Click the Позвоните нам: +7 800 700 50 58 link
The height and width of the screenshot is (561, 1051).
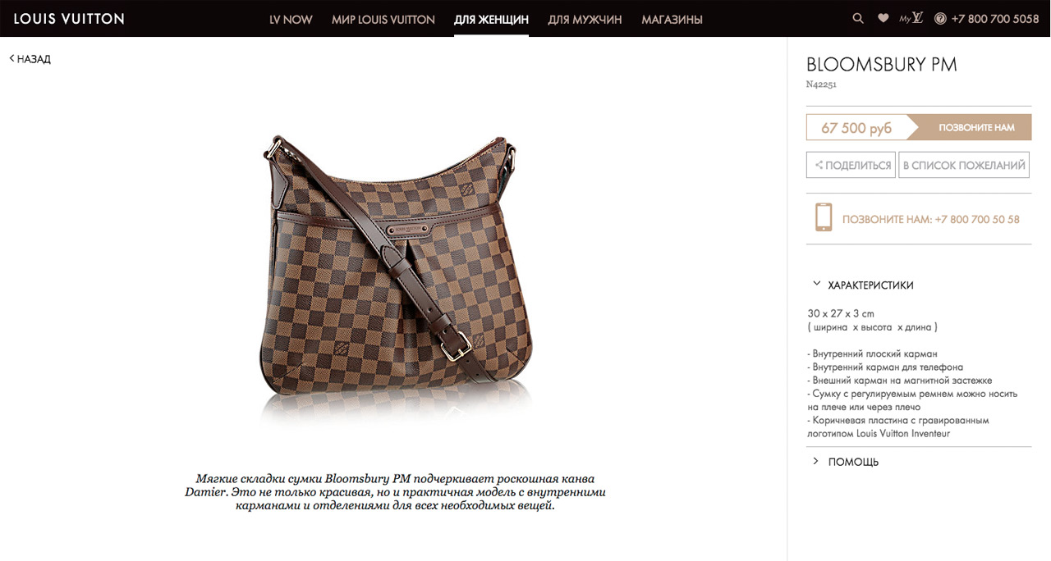[x=931, y=219]
